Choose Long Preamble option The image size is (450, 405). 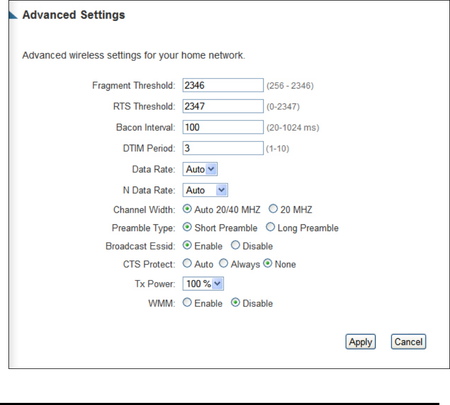[270, 227]
